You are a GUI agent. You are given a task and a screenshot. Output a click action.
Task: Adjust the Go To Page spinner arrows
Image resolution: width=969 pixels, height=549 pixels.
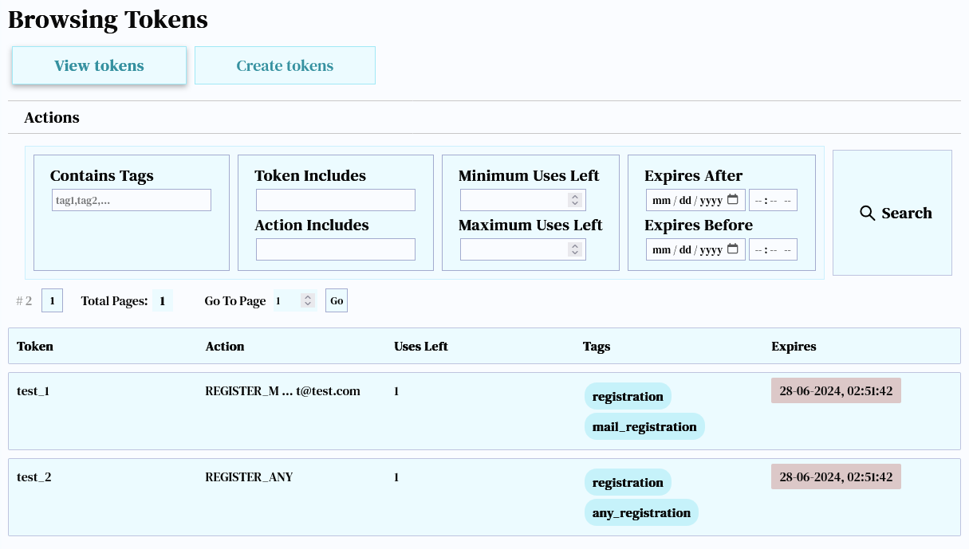pyautogui.click(x=308, y=300)
